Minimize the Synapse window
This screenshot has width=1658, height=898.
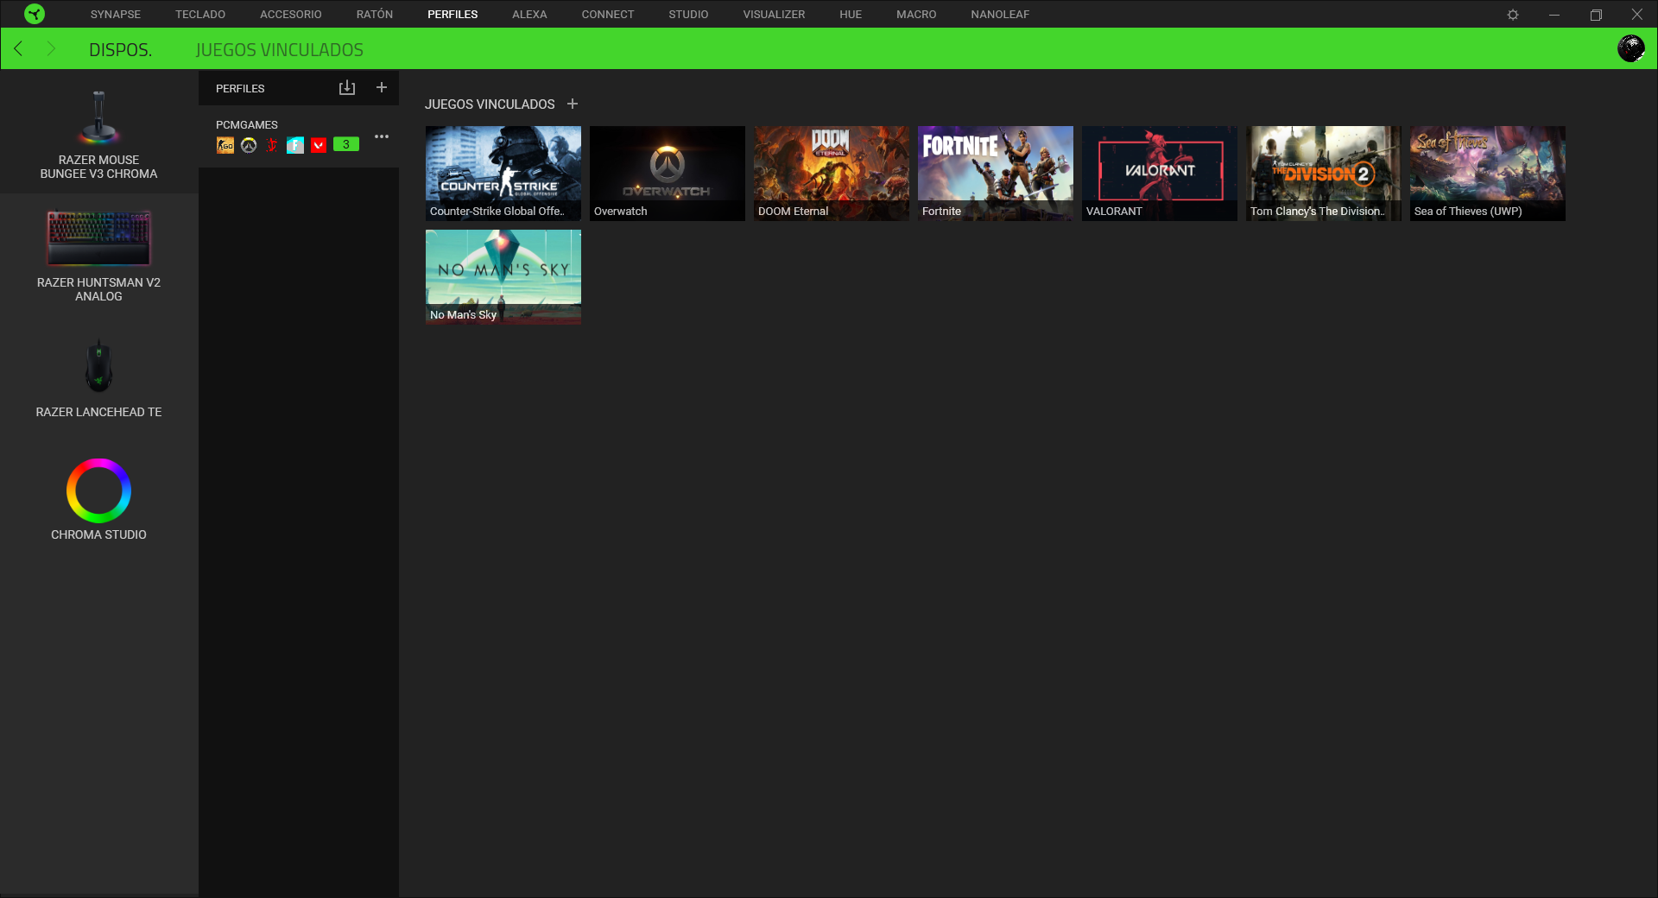tap(1554, 15)
